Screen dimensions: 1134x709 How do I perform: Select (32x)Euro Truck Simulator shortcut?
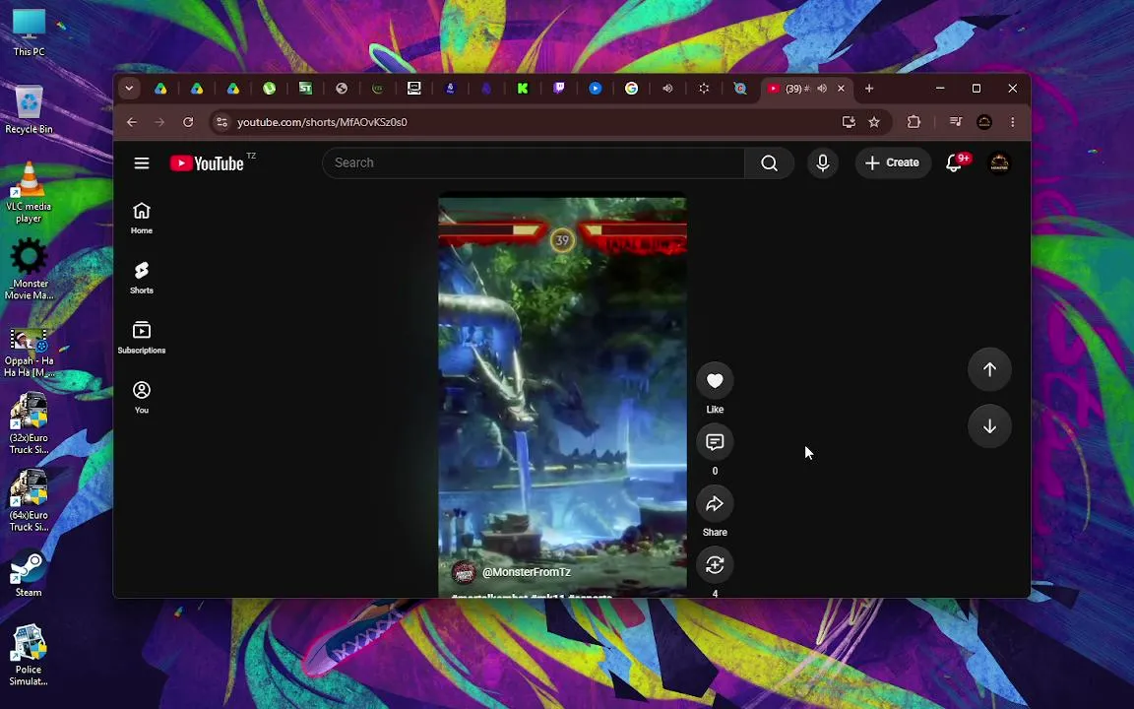29,423
